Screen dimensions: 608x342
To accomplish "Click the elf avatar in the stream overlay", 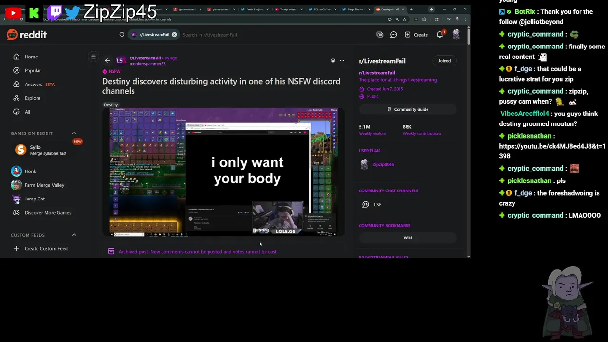I will [568, 302].
